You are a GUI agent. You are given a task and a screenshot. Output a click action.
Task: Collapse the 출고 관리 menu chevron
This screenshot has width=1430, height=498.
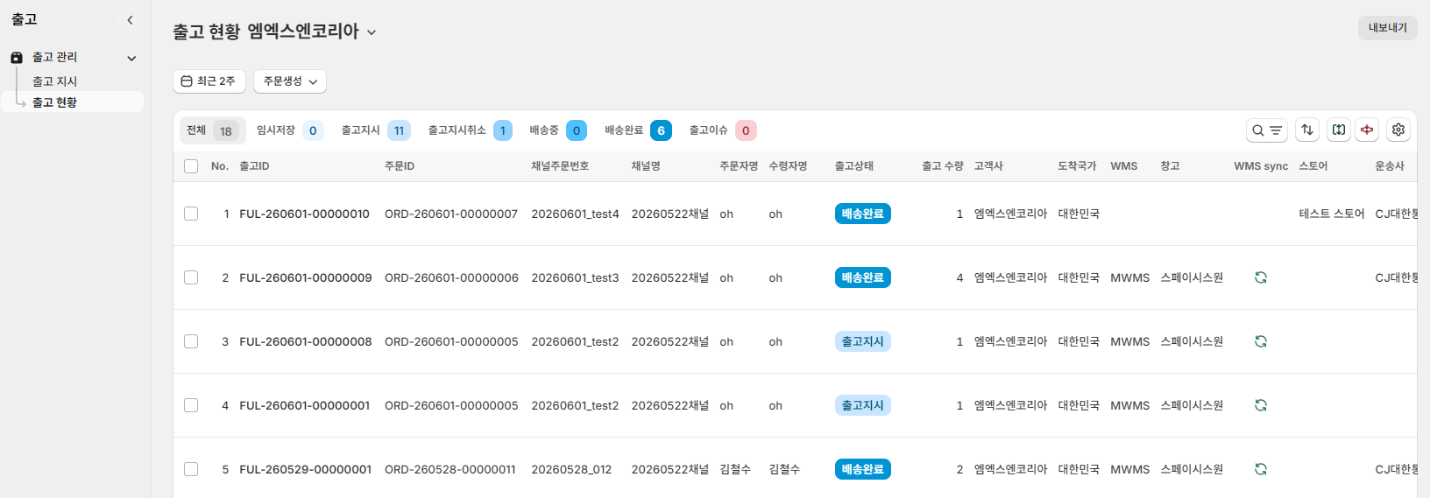point(131,59)
